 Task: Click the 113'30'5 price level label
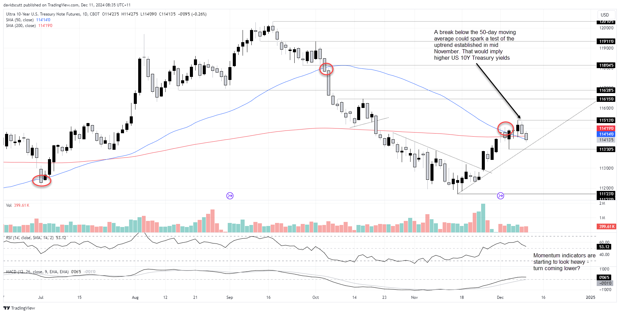[x=606, y=149]
